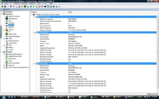This screenshot has height=99, width=159.
Task: Select Memory in the Hardware tree
Action: click(x=11, y=25)
